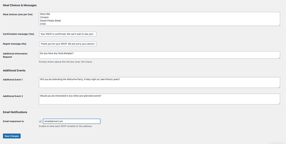Click 'Prompt shown above the info box' hint
Screen dimensions: 286x144
pyautogui.click(x=66, y=62)
